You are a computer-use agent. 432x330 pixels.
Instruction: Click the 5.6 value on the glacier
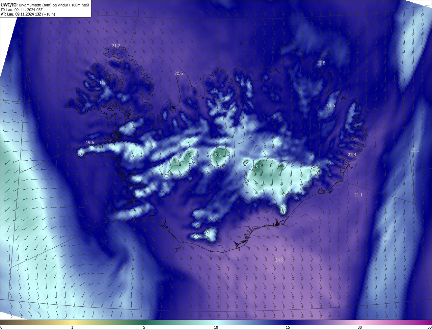pyautogui.click(x=218, y=155)
